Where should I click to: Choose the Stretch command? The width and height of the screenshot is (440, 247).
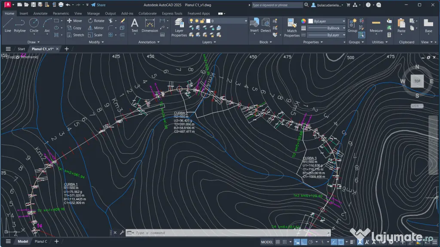click(75, 35)
